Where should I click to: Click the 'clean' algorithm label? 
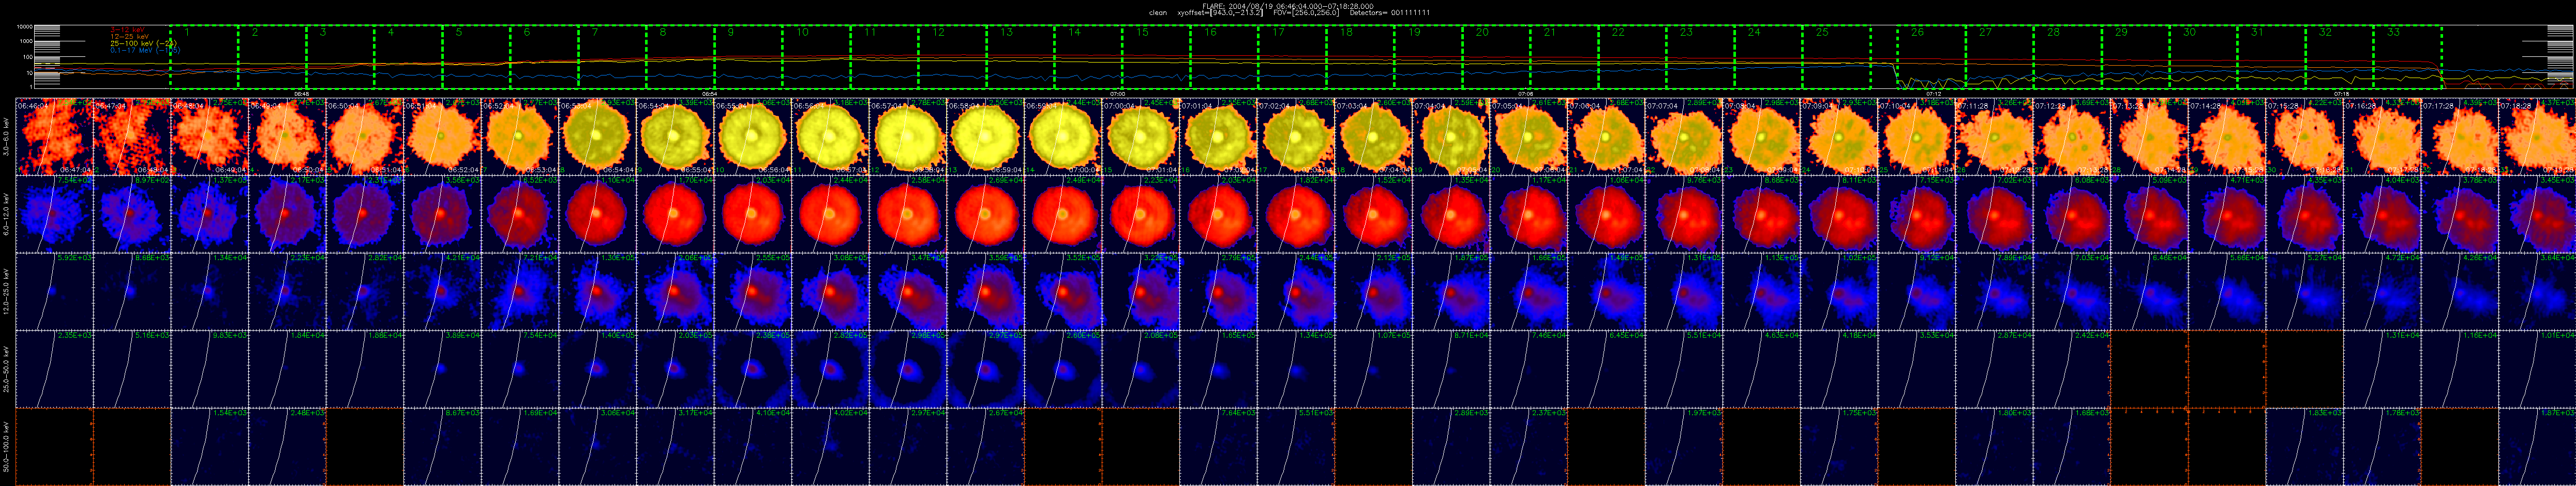click(x=1158, y=12)
